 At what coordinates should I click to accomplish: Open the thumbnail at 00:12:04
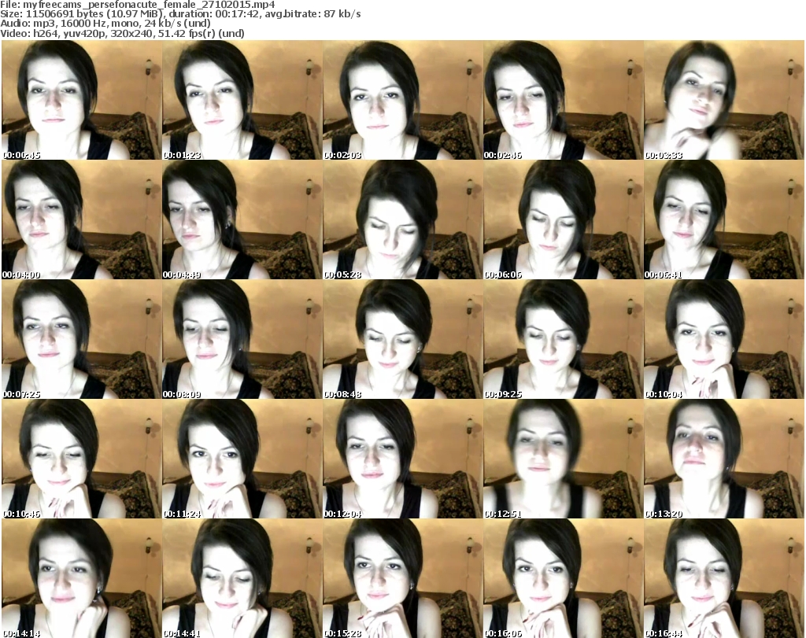(x=403, y=459)
